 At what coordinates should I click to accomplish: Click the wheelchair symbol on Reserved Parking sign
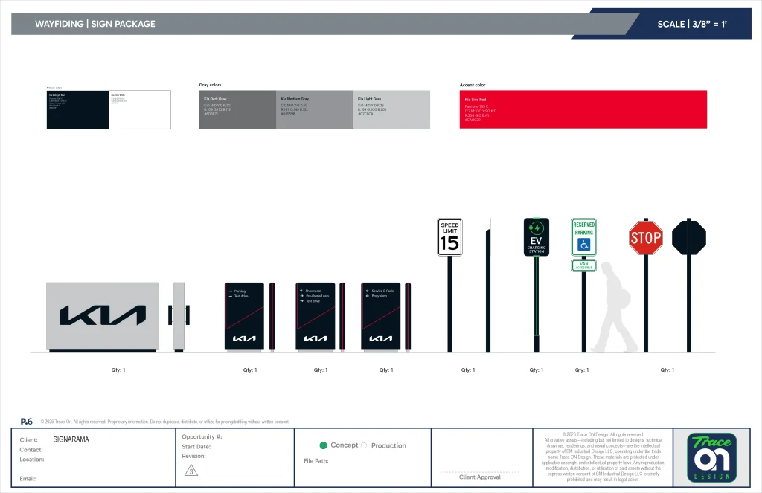pyautogui.click(x=583, y=245)
